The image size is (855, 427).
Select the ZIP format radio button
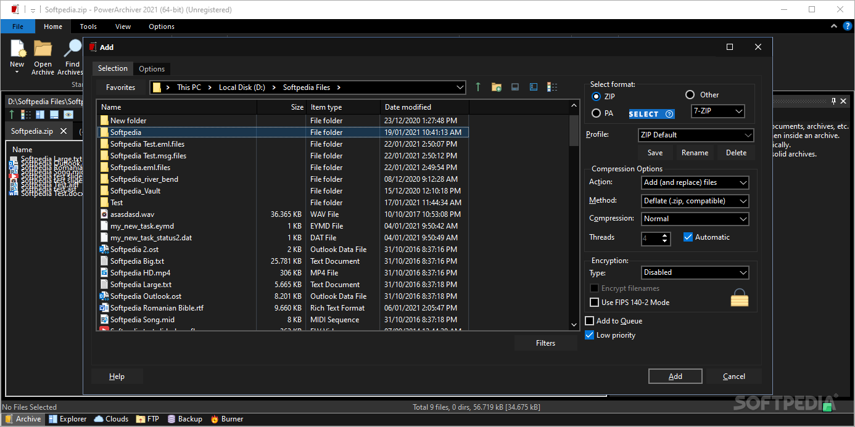click(596, 97)
